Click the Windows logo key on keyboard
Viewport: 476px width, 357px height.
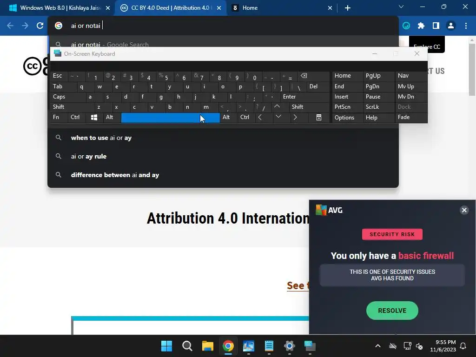pos(94,118)
